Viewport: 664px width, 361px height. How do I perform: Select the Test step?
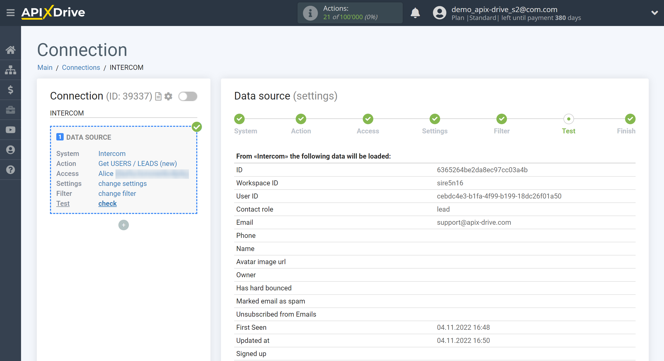pos(569,119)
